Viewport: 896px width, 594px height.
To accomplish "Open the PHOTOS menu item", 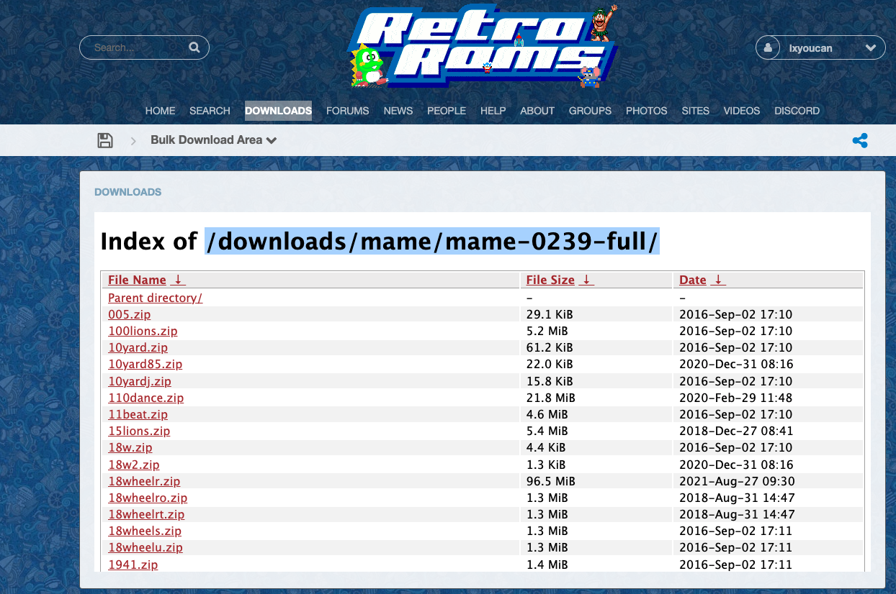I will [x=647, y=111].
